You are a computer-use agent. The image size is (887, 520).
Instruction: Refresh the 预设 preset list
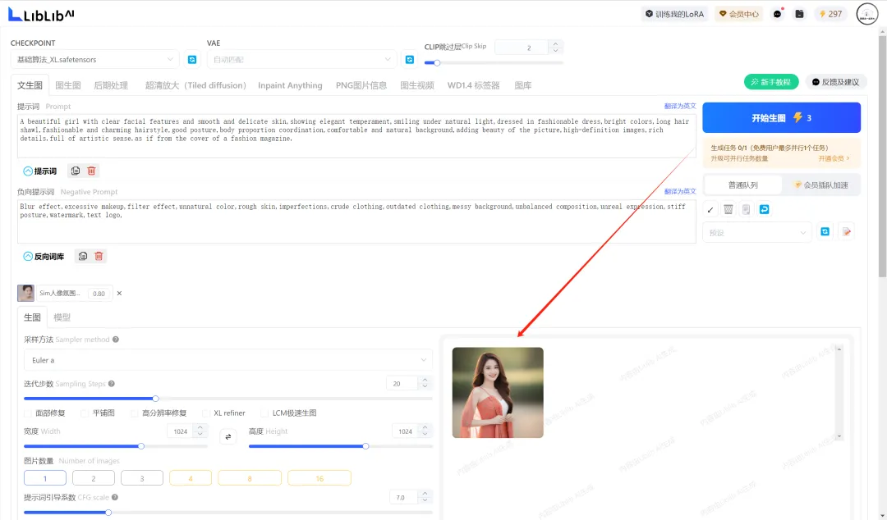pyautogui.click(x=825, y=232)
